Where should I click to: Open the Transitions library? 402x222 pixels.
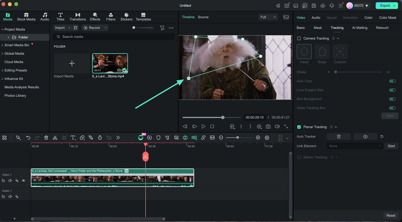78,17
